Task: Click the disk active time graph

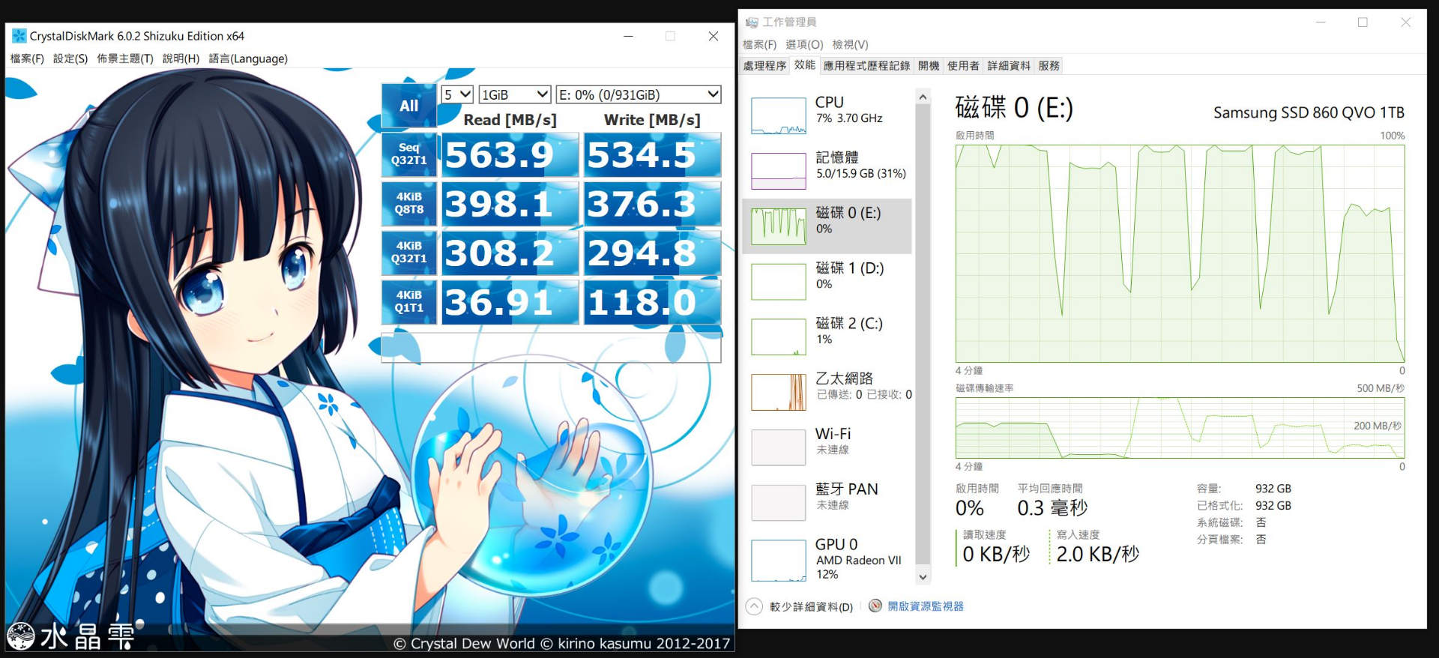Action: (x=1180, y=253)
